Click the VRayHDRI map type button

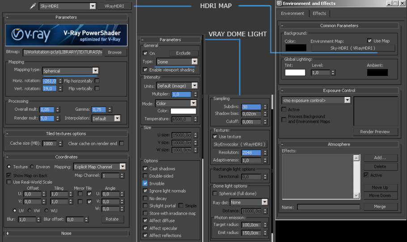[114, 6]
